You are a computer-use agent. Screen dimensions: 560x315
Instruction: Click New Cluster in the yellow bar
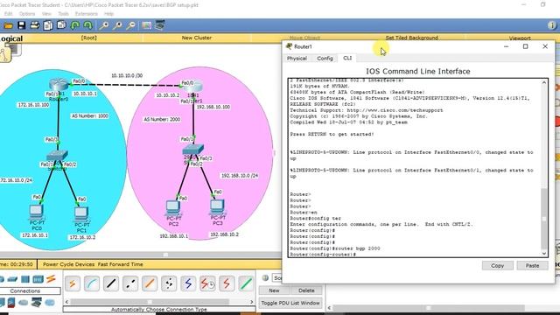tap(196, 38)
